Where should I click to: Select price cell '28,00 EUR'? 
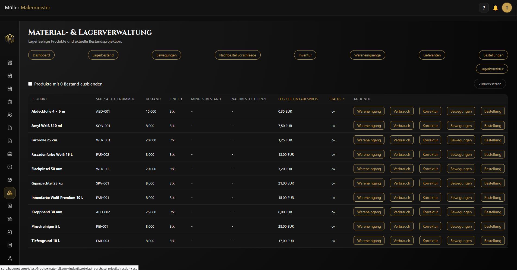click(x=286, y=226)
